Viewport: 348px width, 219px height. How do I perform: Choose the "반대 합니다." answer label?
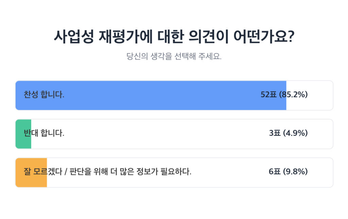(44, 133)
